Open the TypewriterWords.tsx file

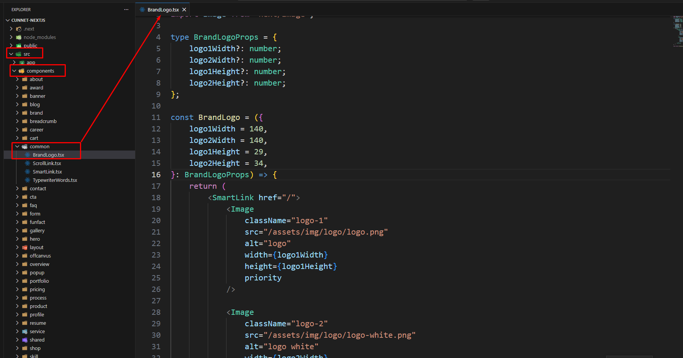55,180
